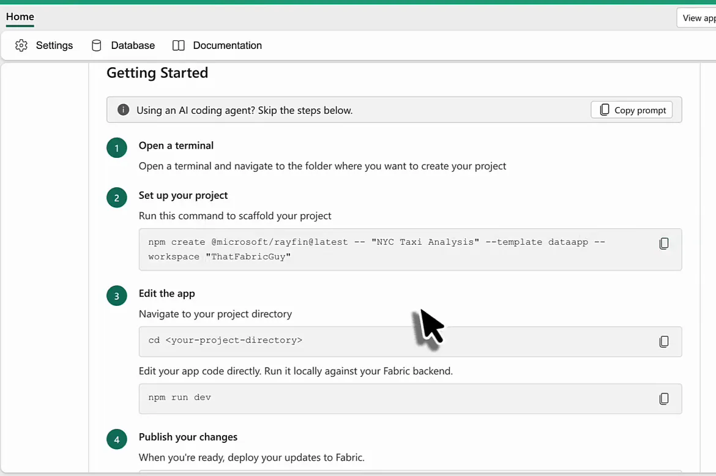The width and height of the screenshot is (716, 476).
Task: Select the cd your-project-directory text
Action: (x=225, y=340)
